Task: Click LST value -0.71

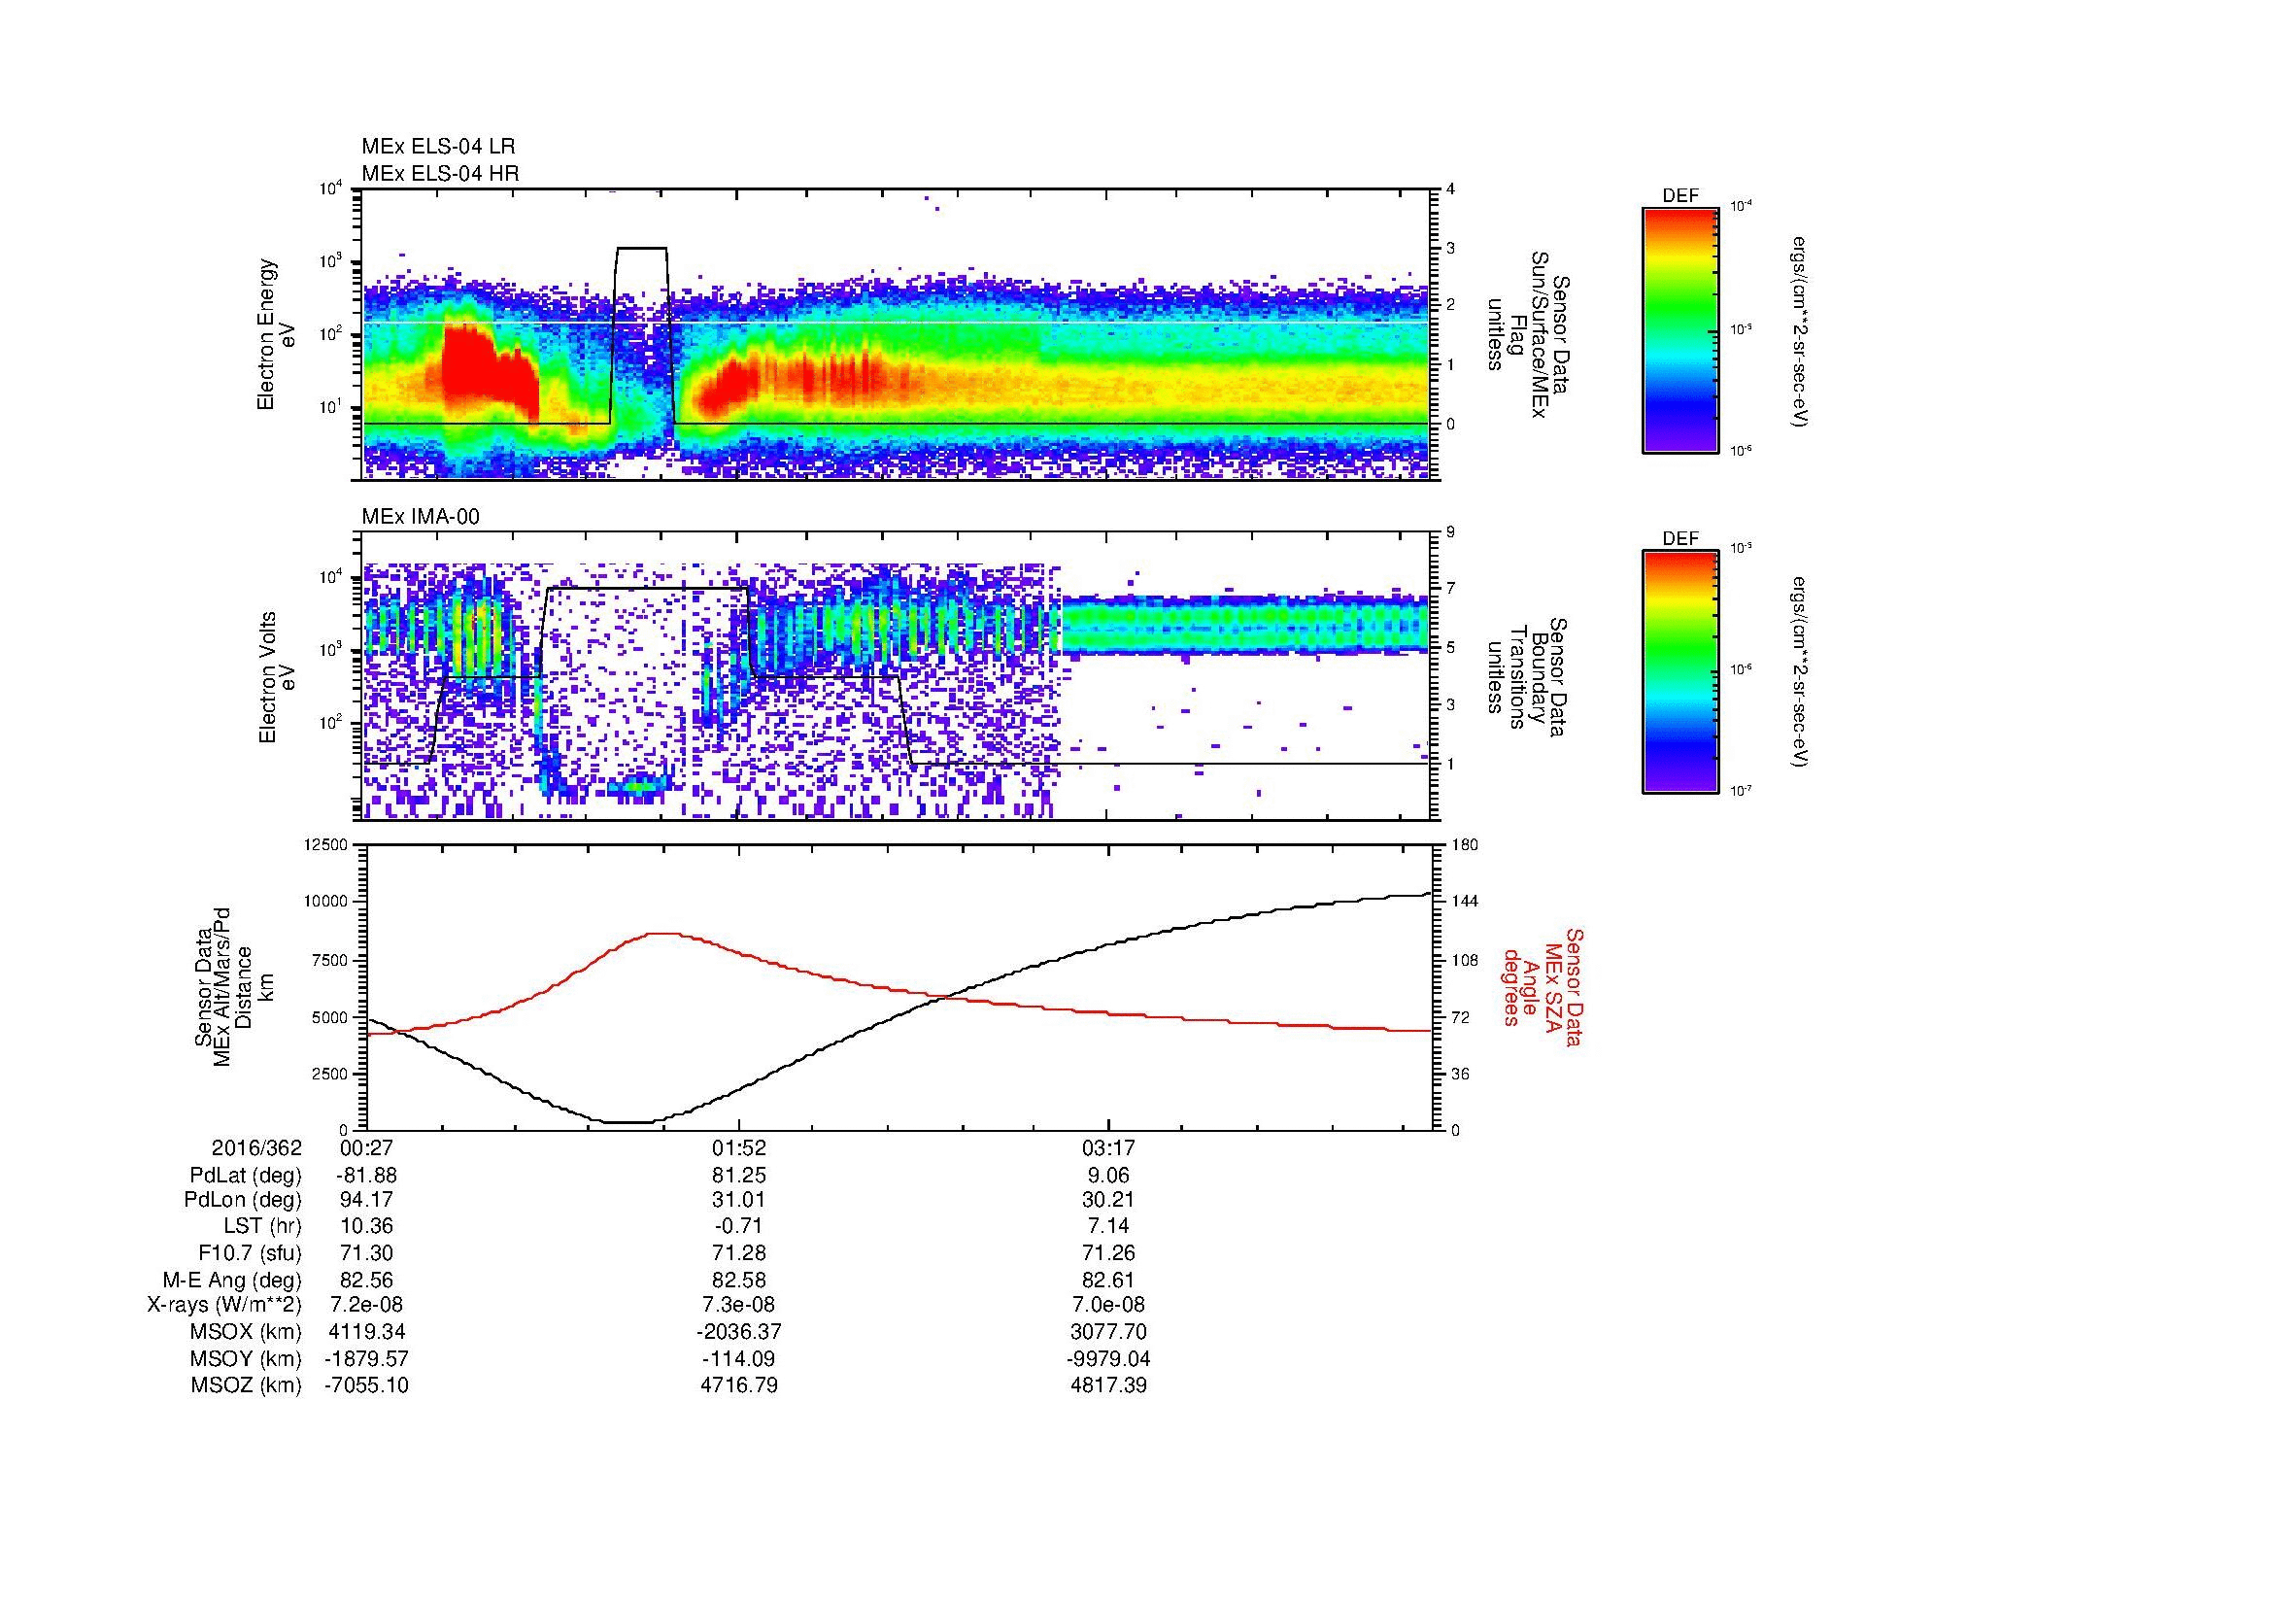Action: point(738,1226)
